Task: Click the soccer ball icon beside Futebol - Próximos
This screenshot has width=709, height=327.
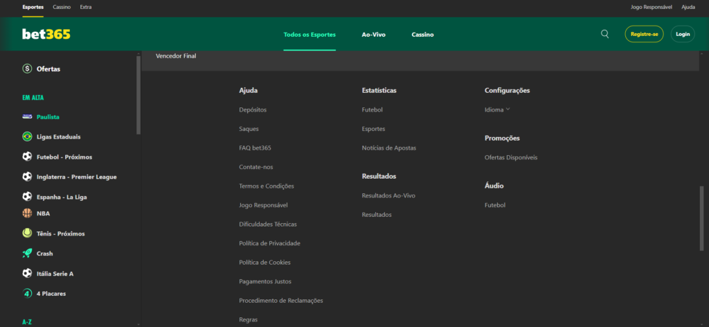Action: click(x=27, y=157)
